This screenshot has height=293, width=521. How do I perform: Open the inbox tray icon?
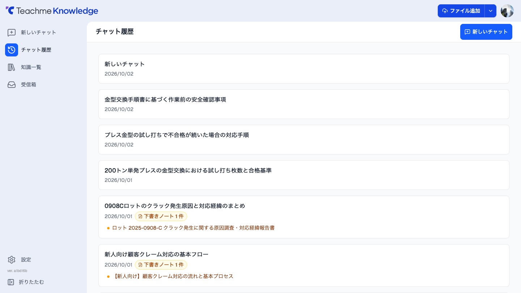[x=12, y=85]
